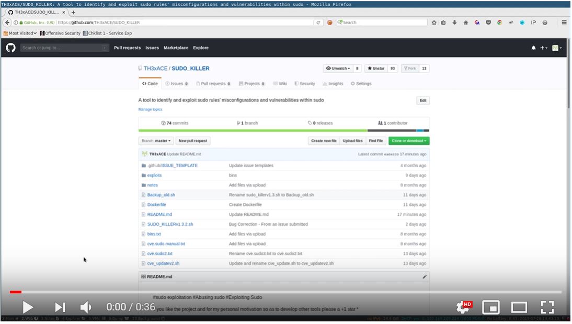Open the notes folder

153,185
